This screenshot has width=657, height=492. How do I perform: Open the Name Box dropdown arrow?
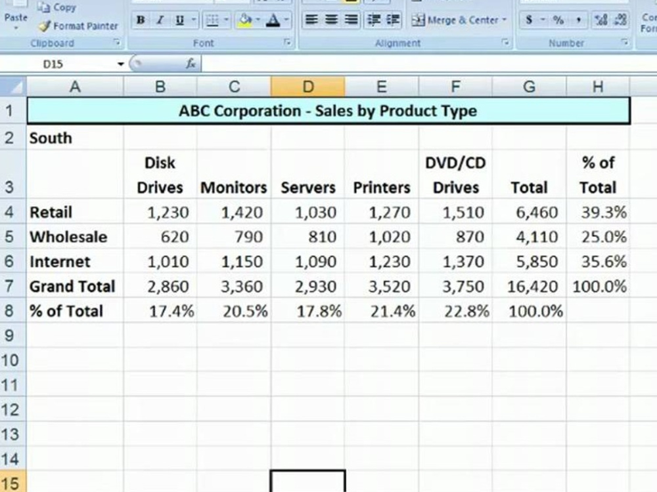point(121,64)
